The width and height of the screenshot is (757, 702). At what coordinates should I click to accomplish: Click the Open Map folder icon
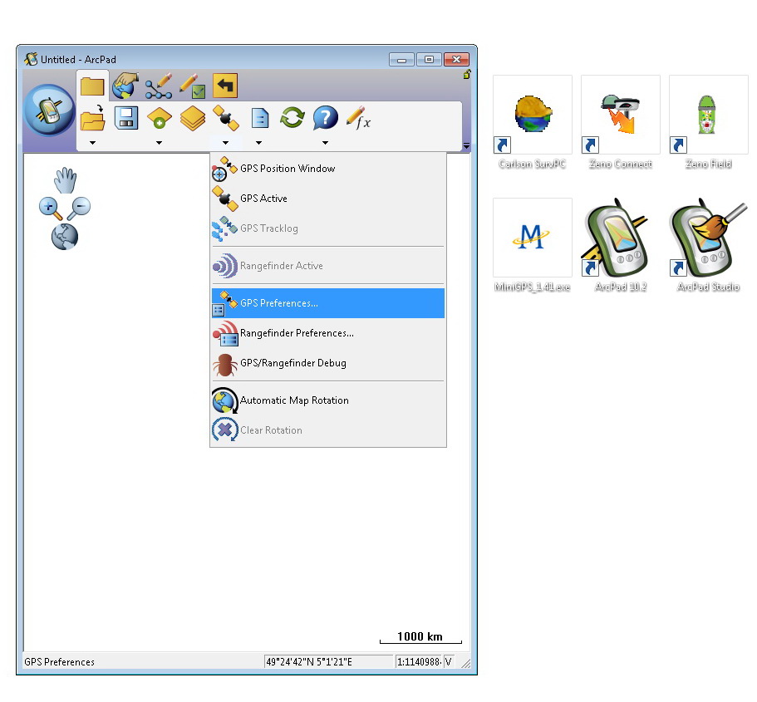point(93,118)
